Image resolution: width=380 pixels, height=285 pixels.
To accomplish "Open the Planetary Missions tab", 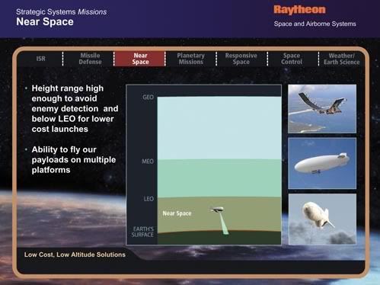I will coord(190,59).
